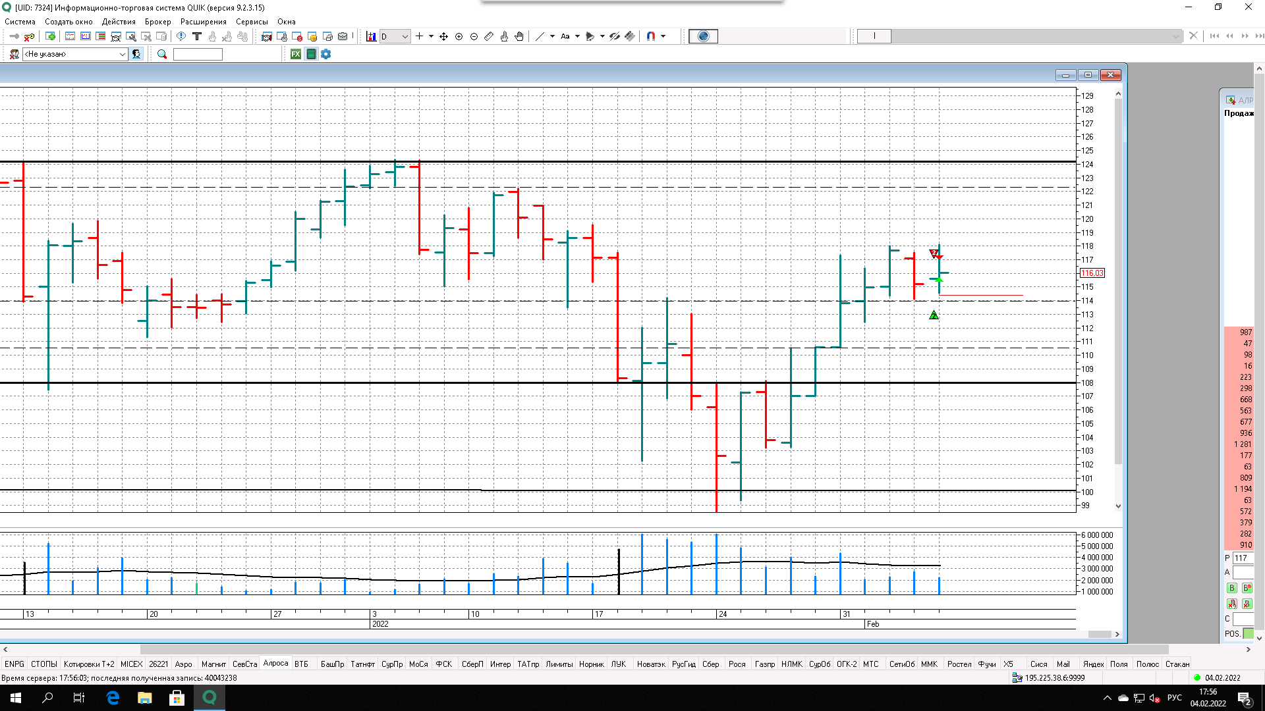Switch to the Сбер tab
The height and width of the screenshot is (711, 1265).
pyautogui.click(x=710, y=664)
